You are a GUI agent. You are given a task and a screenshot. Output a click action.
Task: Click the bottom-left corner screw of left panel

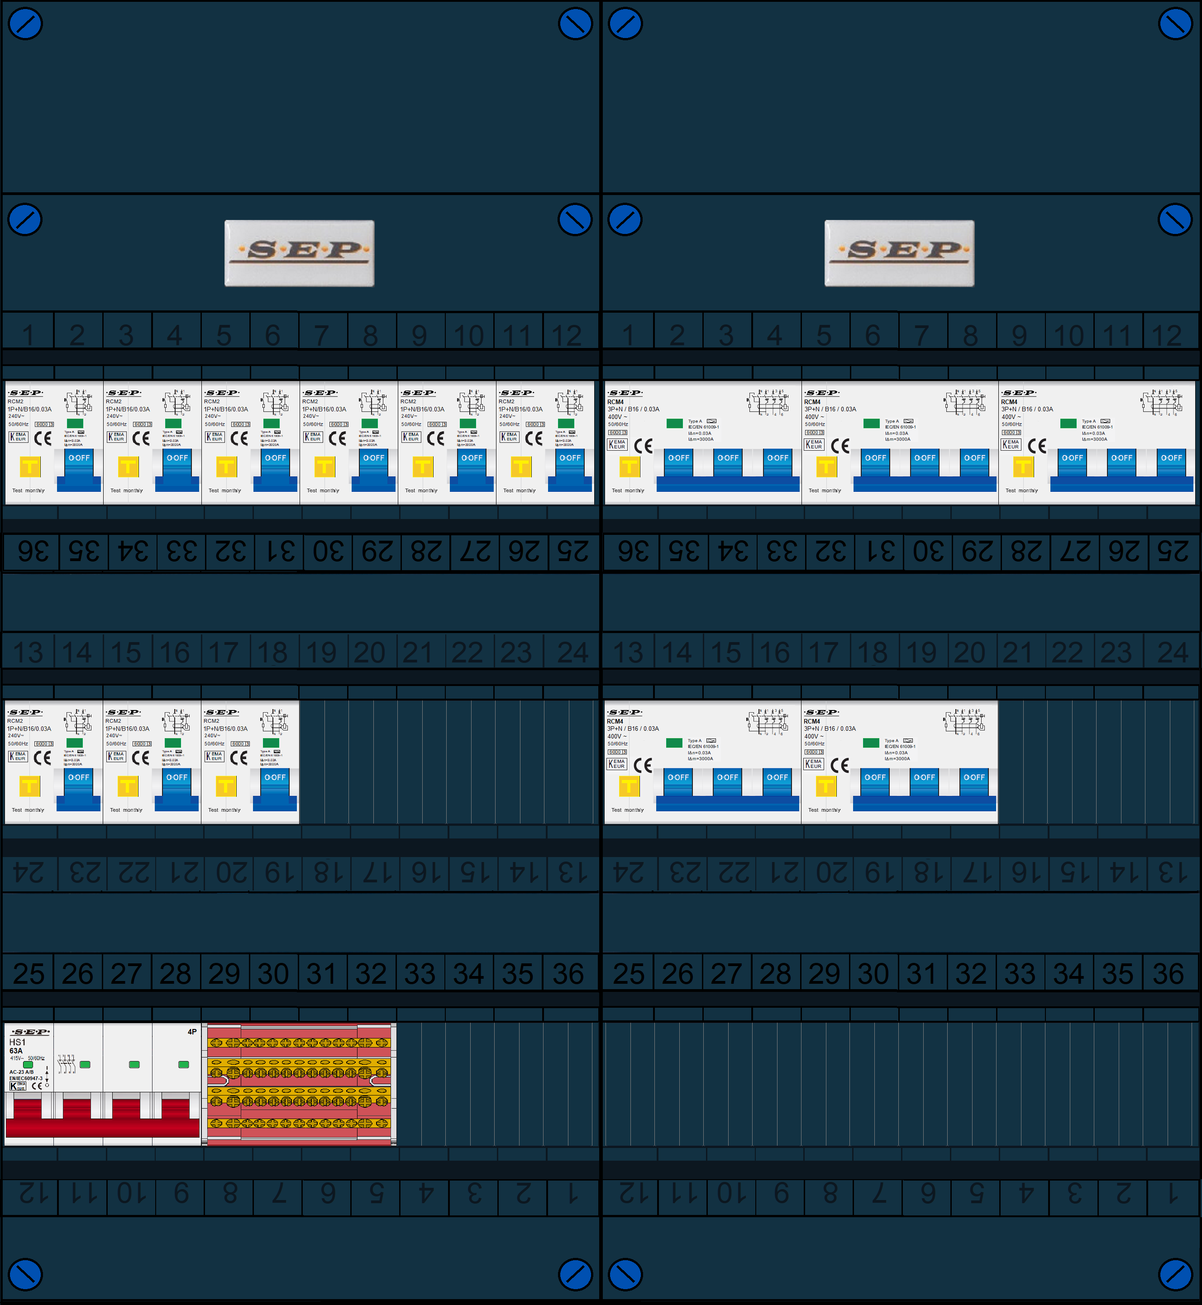coord(25,1274)
